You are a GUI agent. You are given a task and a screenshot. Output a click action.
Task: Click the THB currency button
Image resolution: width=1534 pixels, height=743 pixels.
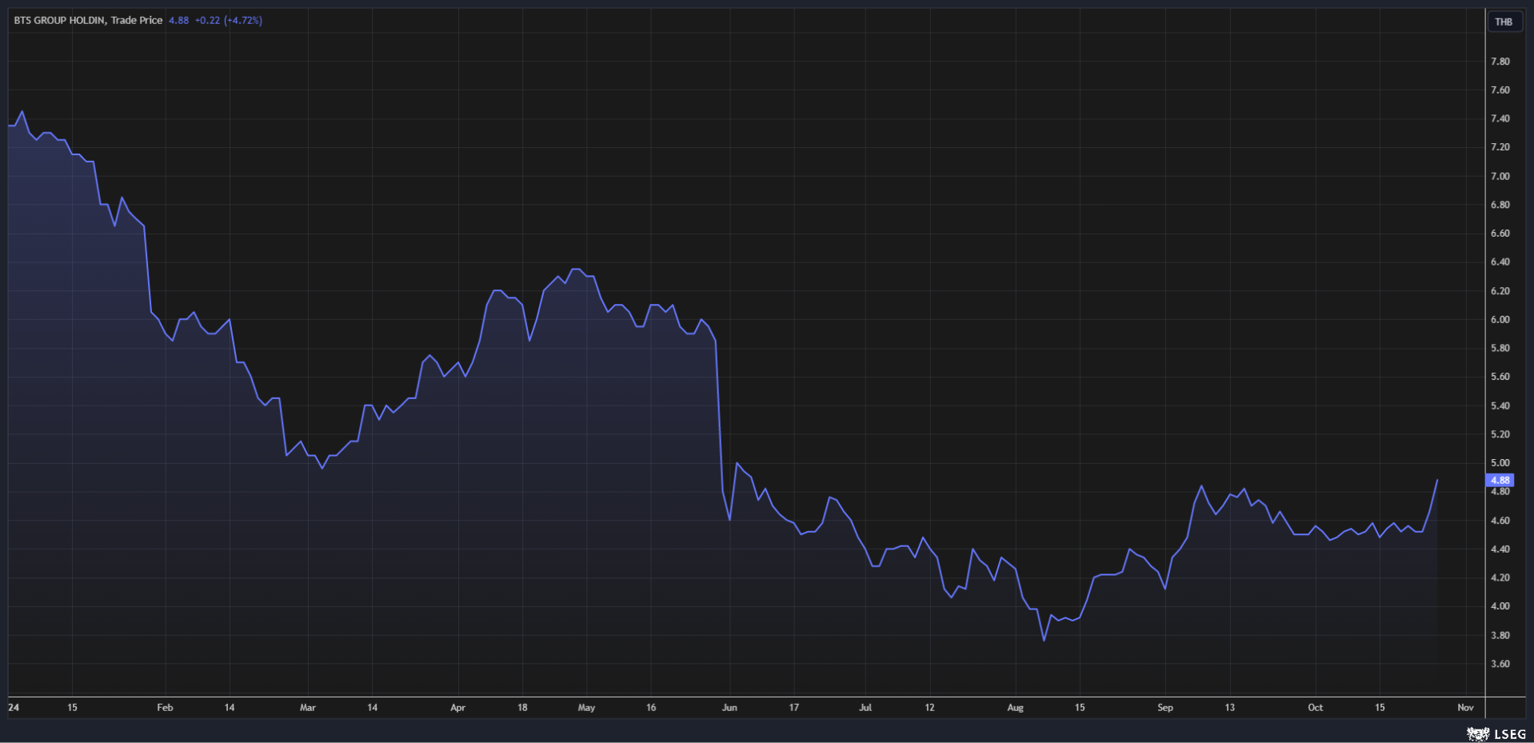(1504, 22)
